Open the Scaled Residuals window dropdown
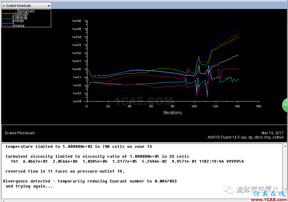 (x=26, y=6)
